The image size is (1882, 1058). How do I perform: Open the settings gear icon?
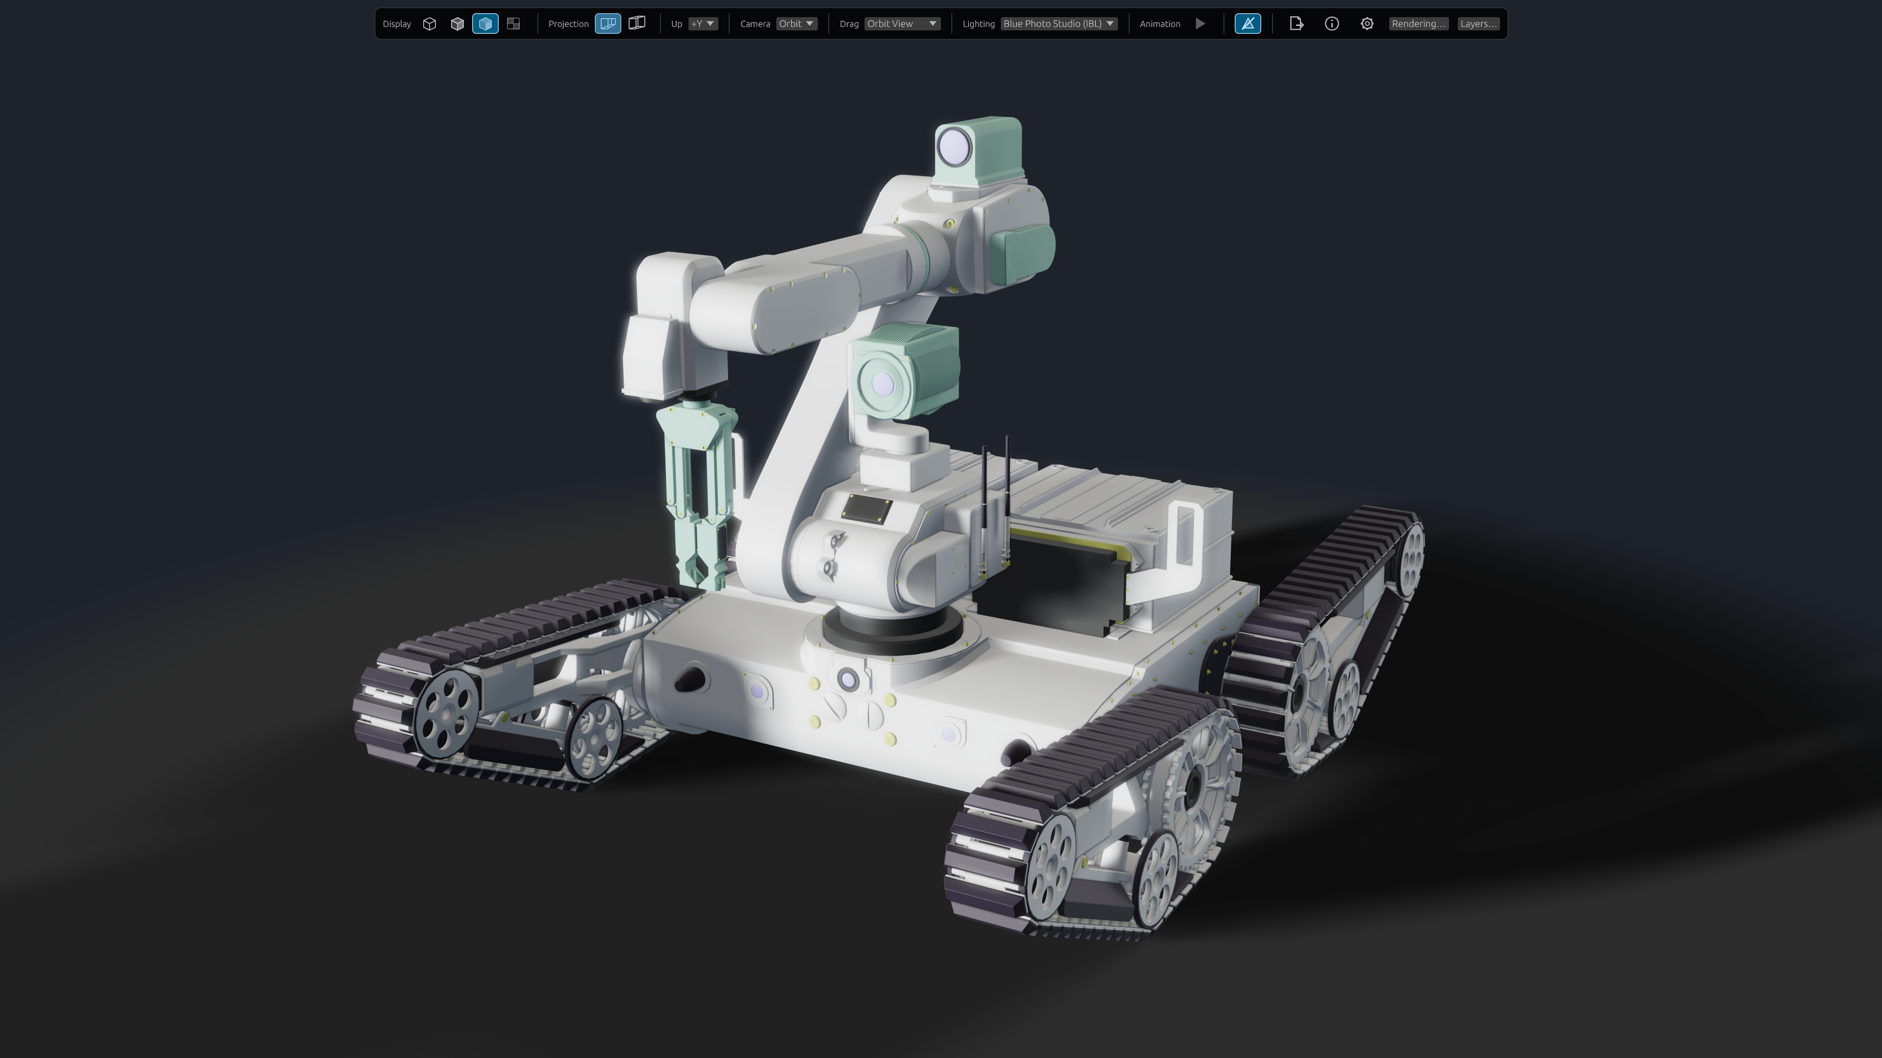(1367, 24)
